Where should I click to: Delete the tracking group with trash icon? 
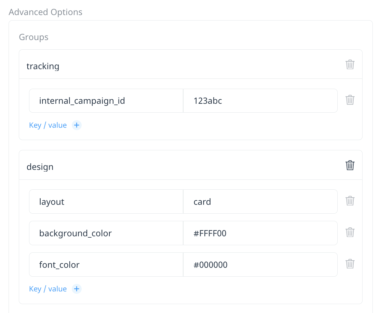coord(350,64)
